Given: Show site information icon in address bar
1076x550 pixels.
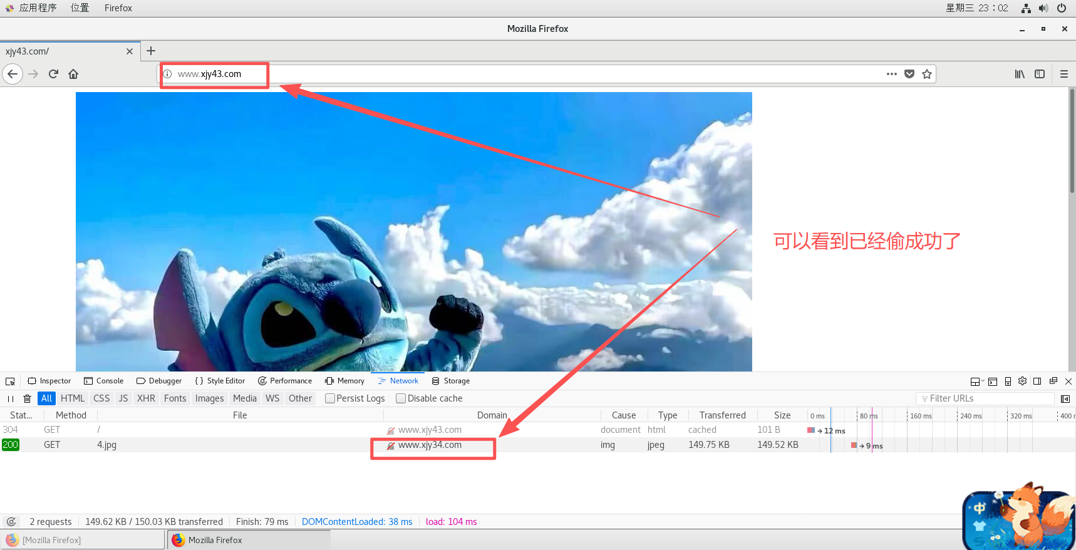Looking at the screenshot, I should coord(167,74).
